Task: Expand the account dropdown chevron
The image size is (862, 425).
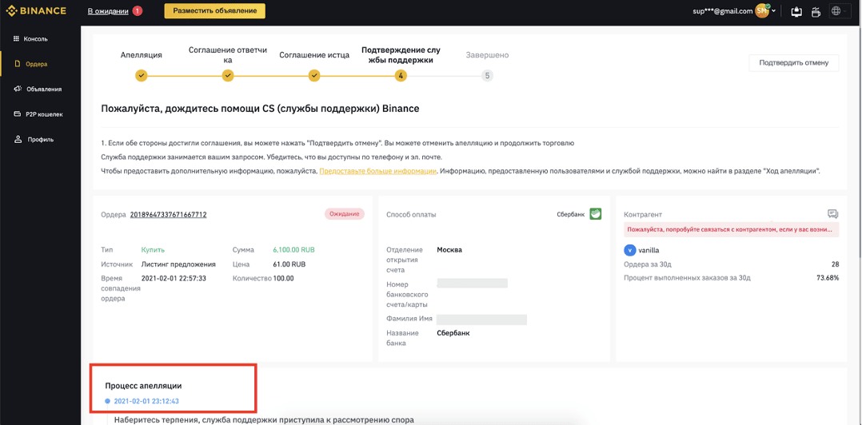Action: click(x=774, y=11)
